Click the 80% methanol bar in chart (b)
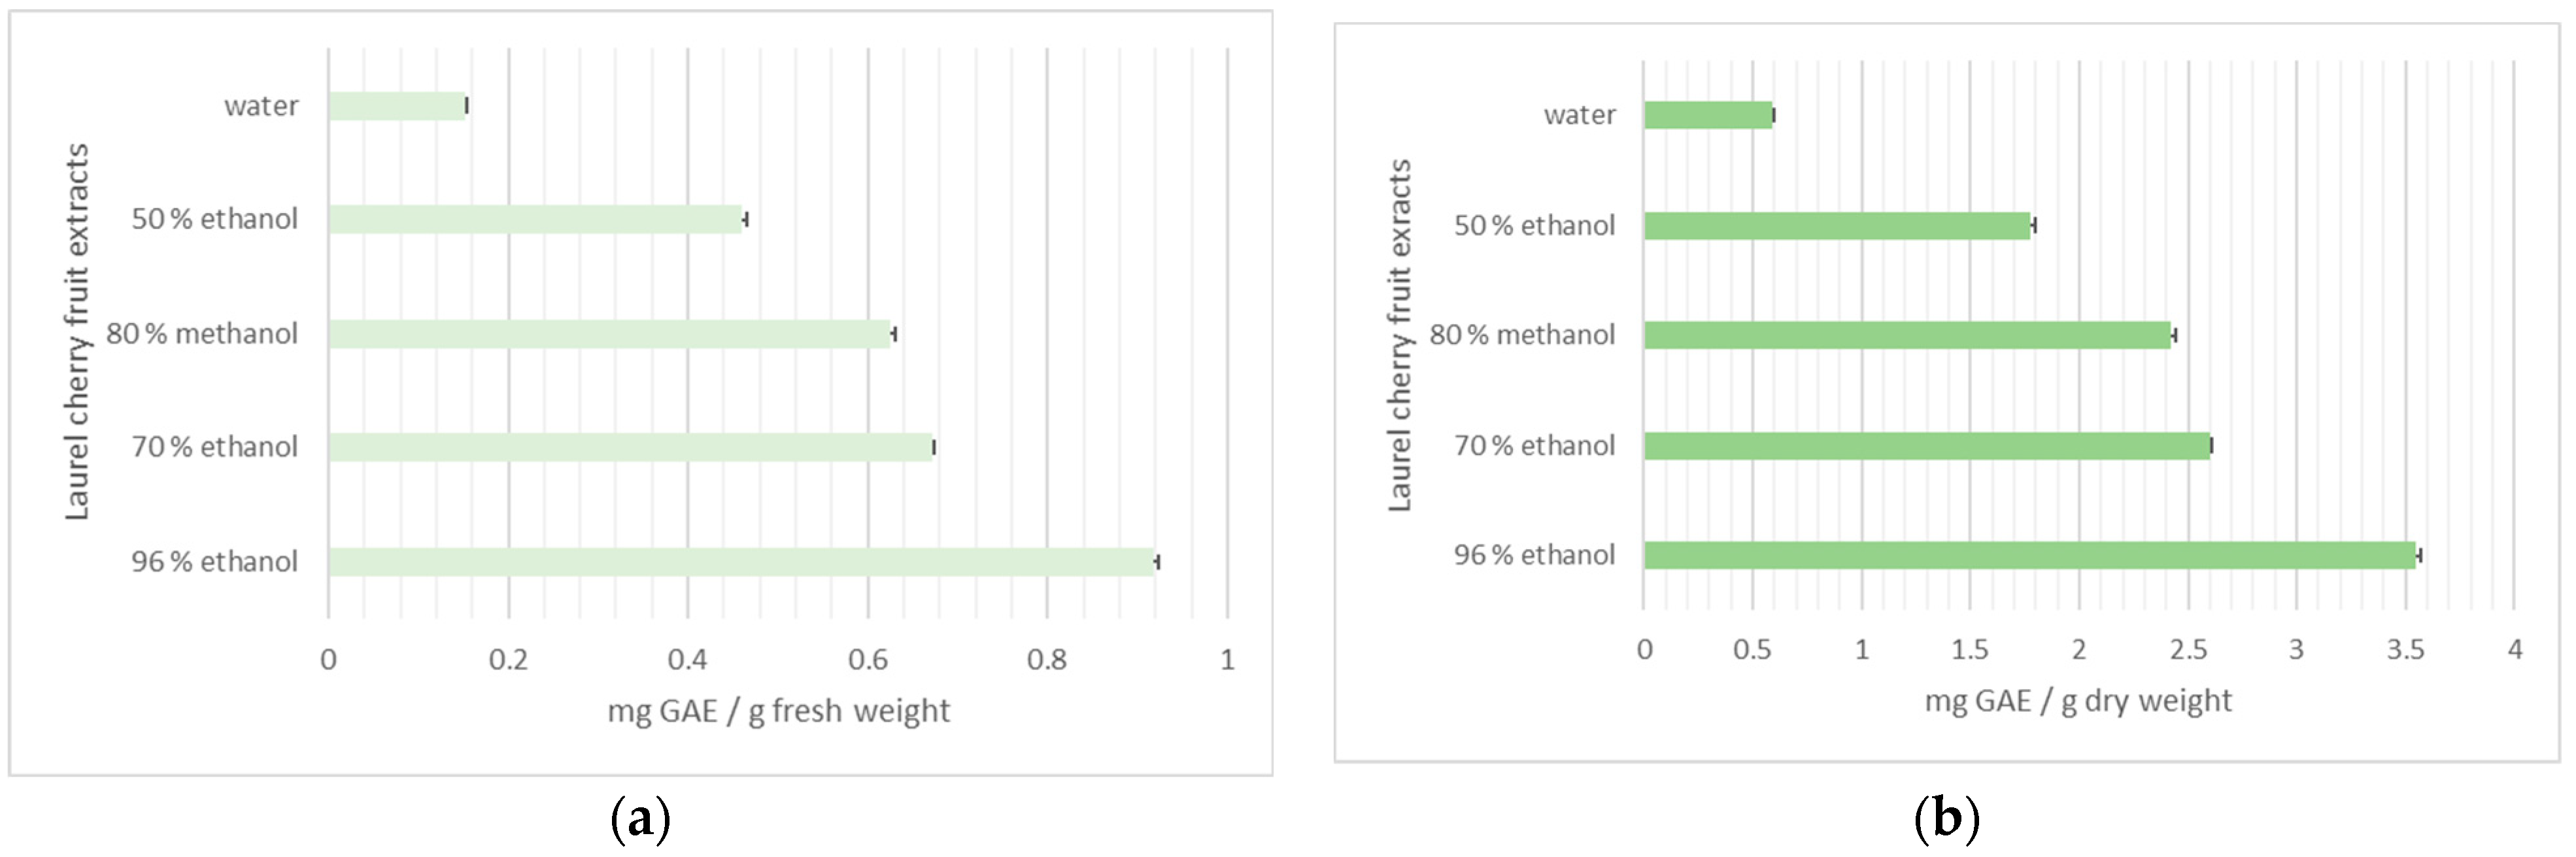2576x857 pixels. click(1907, 335)
